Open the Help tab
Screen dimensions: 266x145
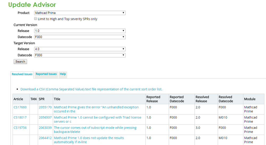[63, 74]
